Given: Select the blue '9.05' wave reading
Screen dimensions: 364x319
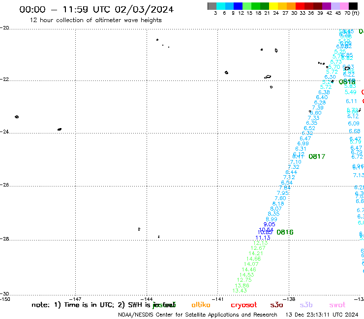Looking at the screenshot, I should coord(269,224).
